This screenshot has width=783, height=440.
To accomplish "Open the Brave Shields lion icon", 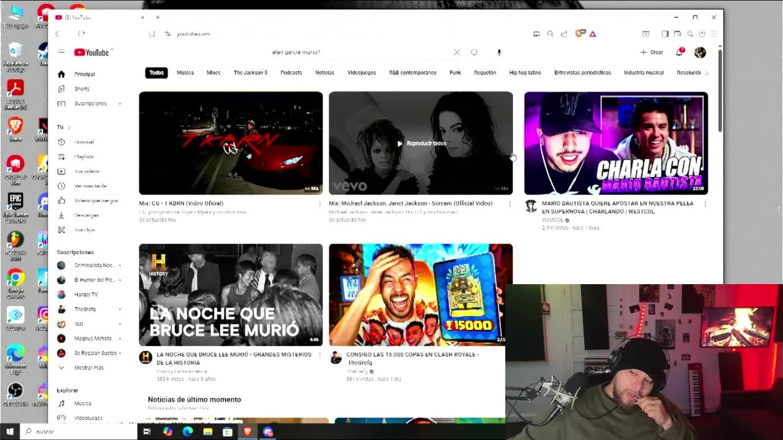I will click(581, 34).
